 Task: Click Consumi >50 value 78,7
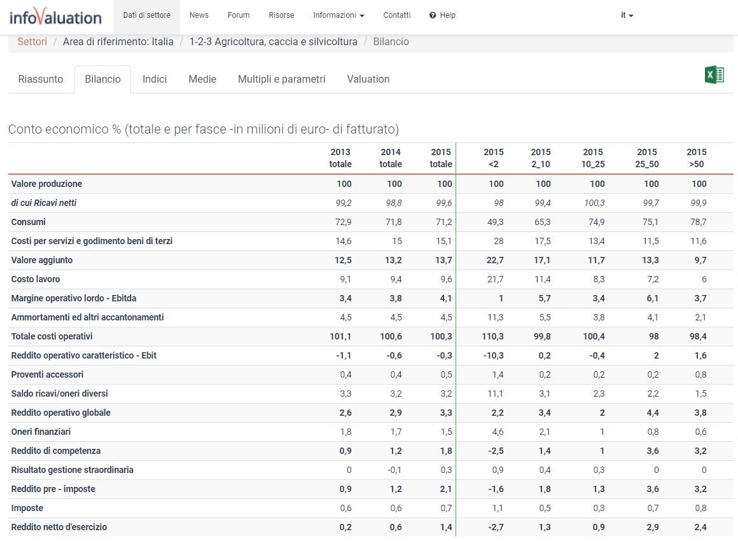pyautogui.click(x=699, y=222)
